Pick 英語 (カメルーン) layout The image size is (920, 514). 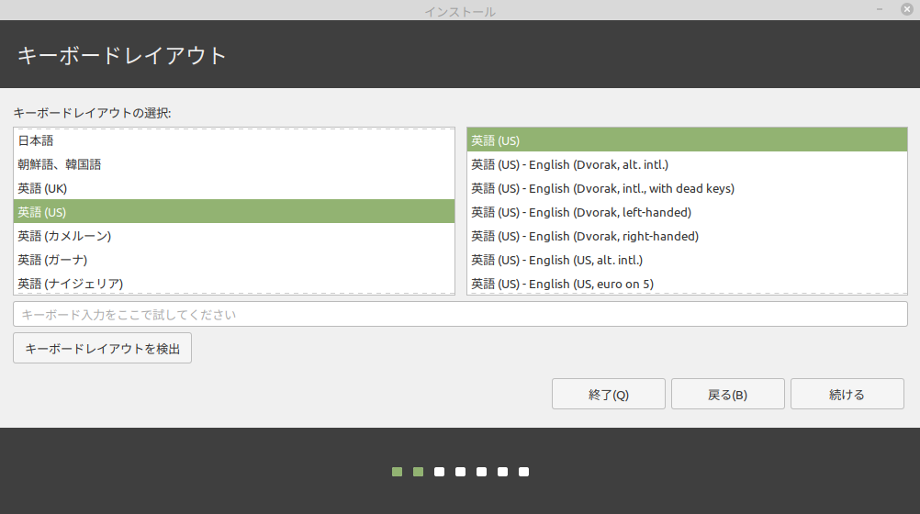point(233,236)
